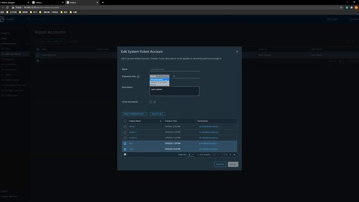The image size is (359, 202).
Task: Uncheck the test2 project row checkbox
Action: (125, 149)
